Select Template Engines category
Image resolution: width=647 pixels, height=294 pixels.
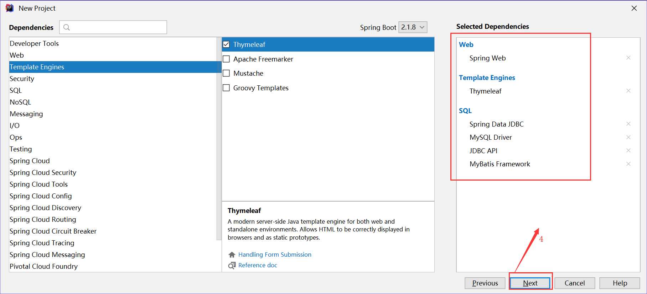[113, 67]
